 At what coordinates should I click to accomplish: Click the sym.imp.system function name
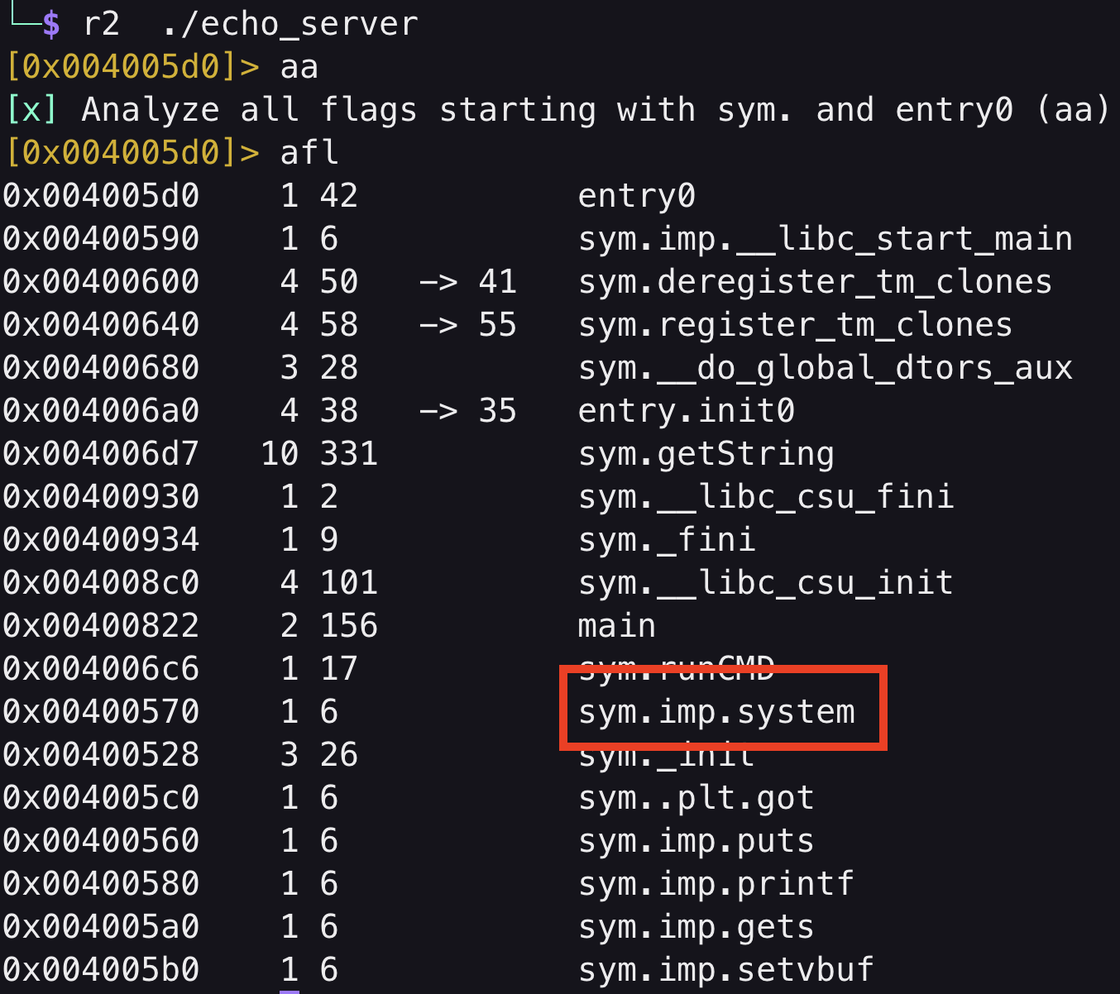[716, 712]
